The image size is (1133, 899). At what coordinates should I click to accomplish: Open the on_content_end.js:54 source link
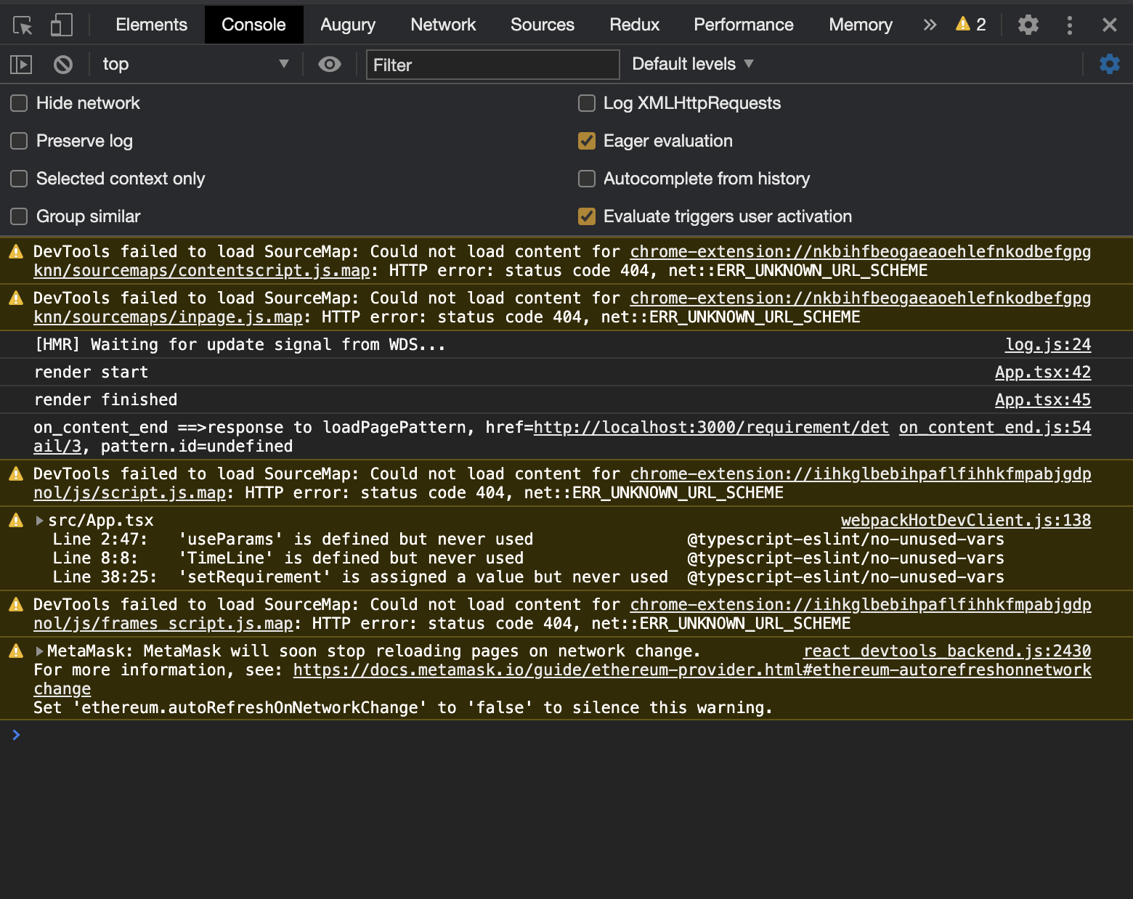(995, 428)
